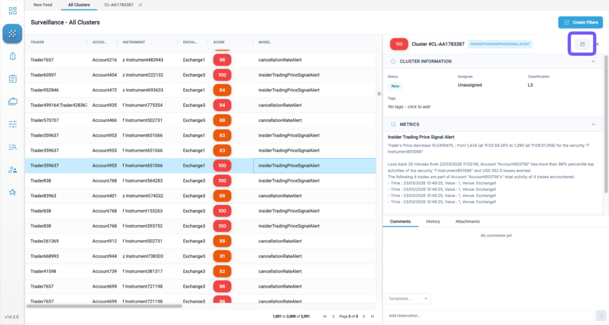
Task: Open the star favorites icon in sidebar
Action: point(12,193)
